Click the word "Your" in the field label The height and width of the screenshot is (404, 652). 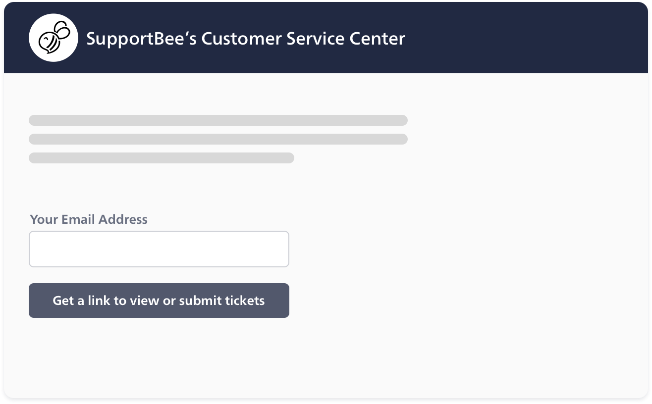click(44, 219)
